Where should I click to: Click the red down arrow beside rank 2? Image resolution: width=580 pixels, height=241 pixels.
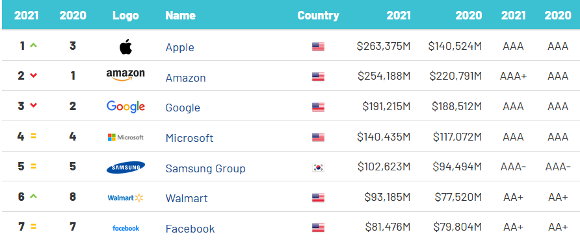[x=34, y=76]
